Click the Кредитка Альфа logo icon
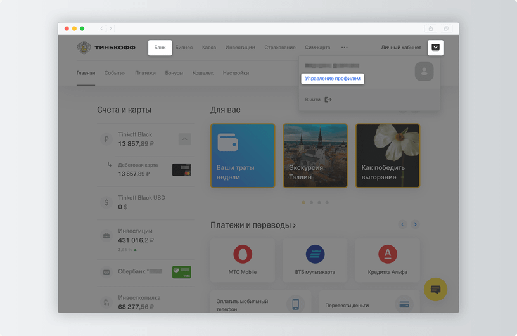 pyautogui.click(x=388, y=254)
